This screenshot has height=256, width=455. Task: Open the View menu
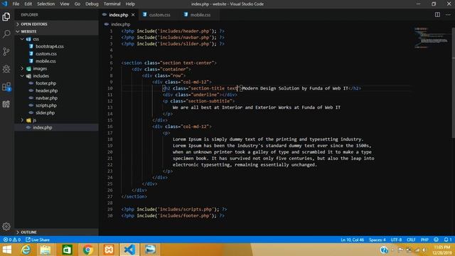coord(65,4)
